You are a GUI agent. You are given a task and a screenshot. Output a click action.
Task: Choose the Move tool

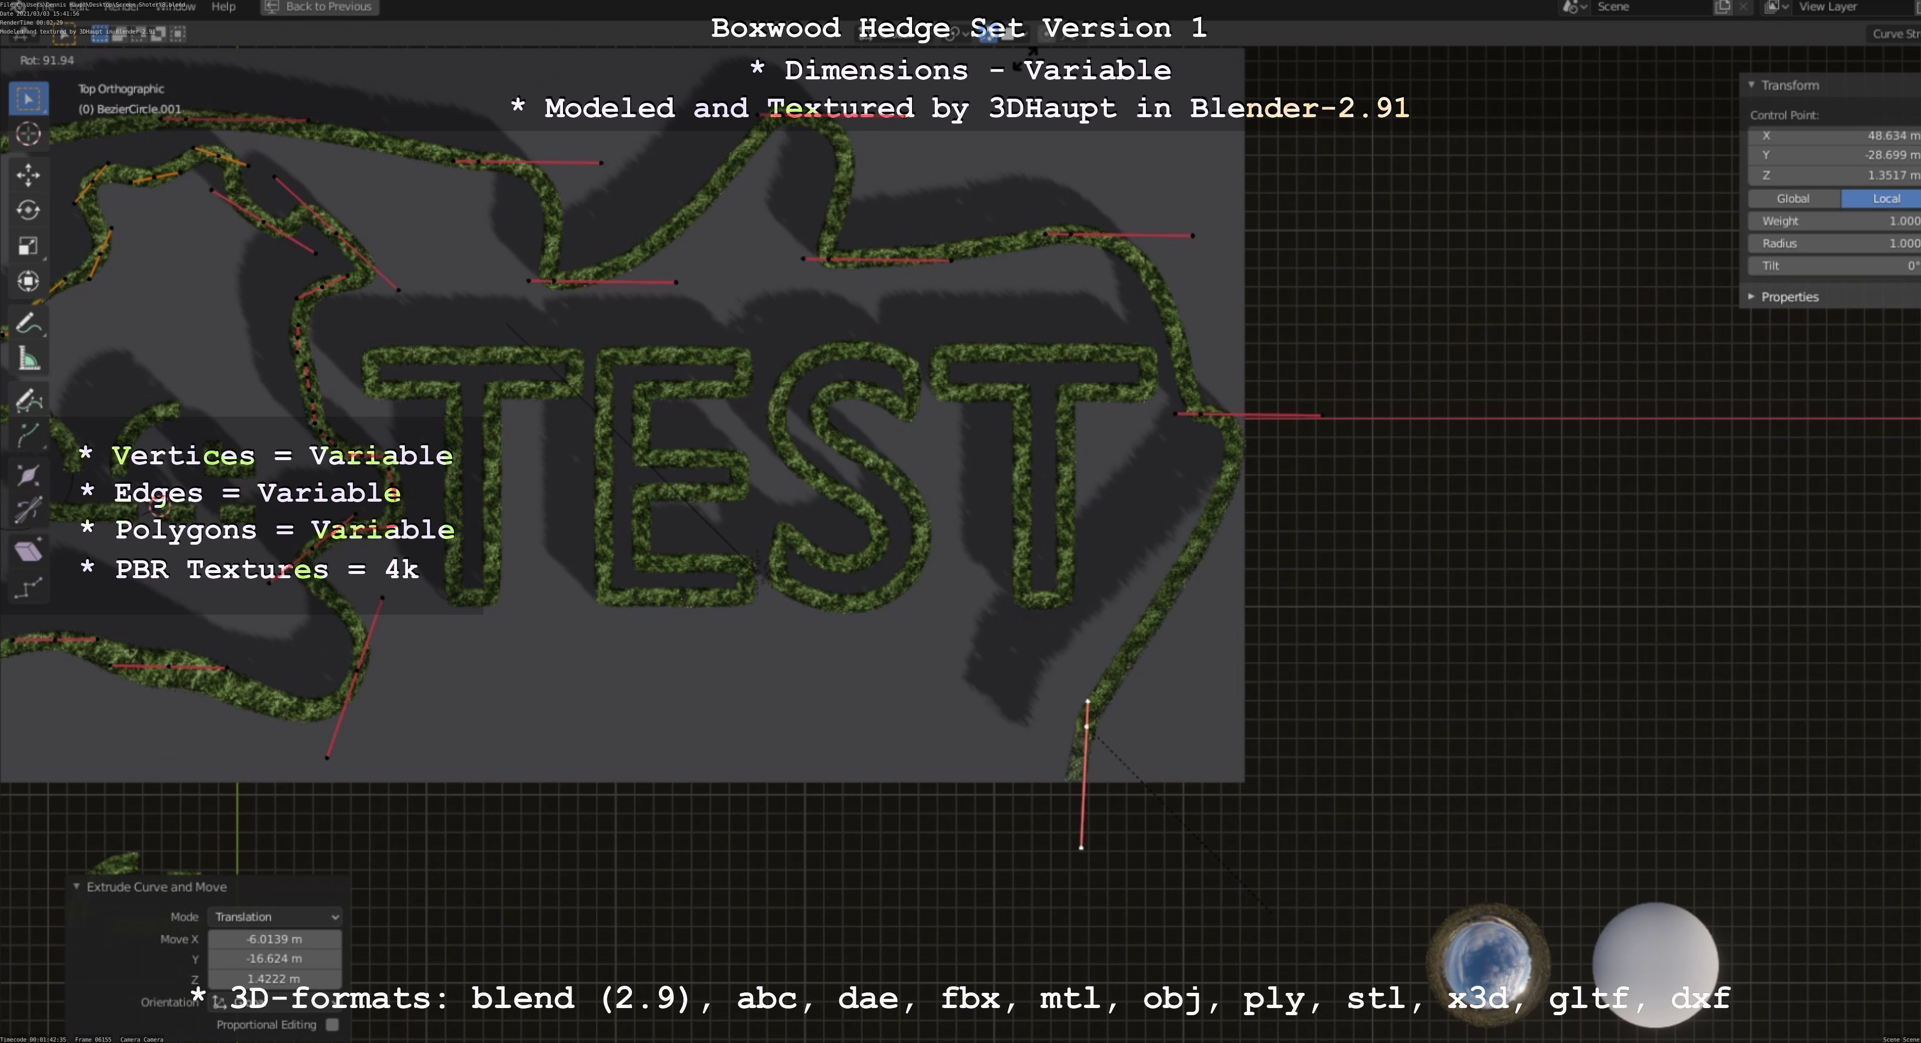point(28,174)
